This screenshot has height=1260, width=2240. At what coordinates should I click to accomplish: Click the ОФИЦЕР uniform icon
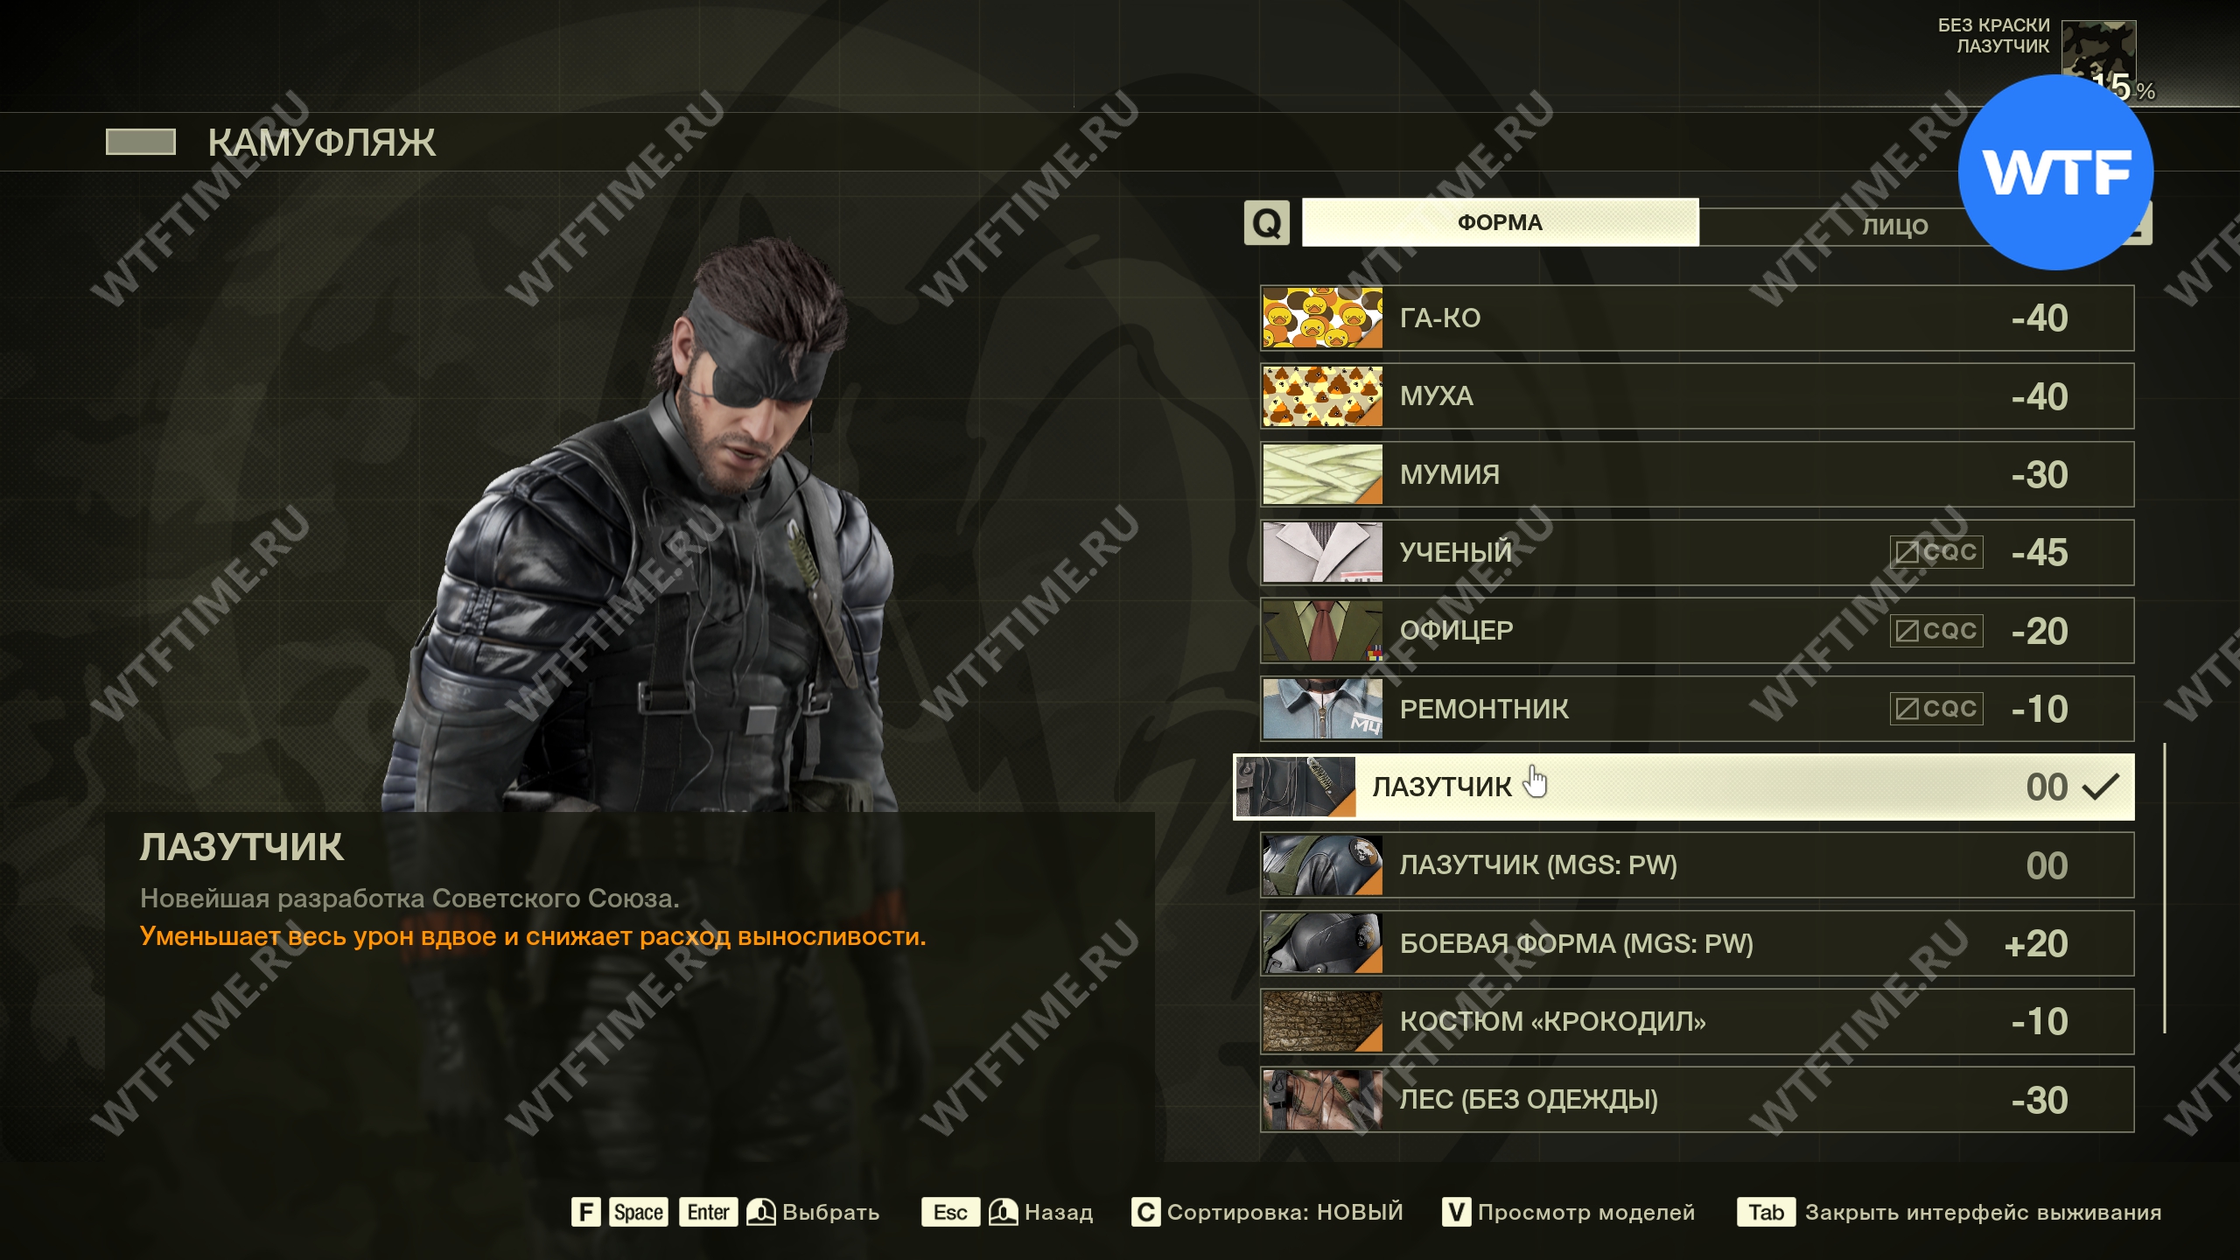1322,631
